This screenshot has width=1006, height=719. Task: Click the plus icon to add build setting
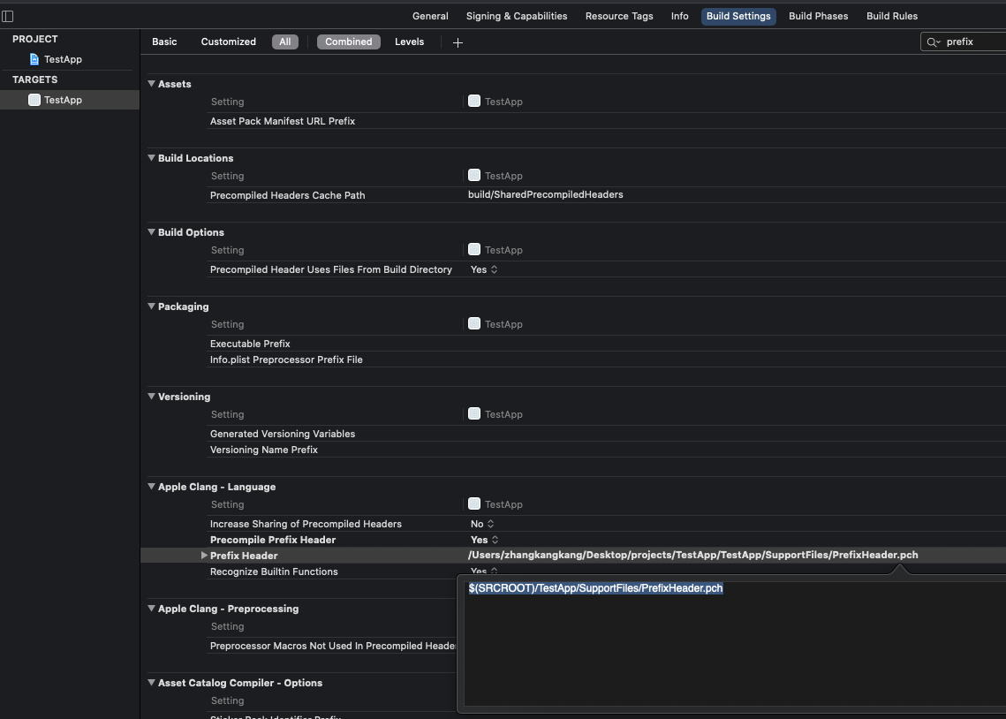pos(458,42)
